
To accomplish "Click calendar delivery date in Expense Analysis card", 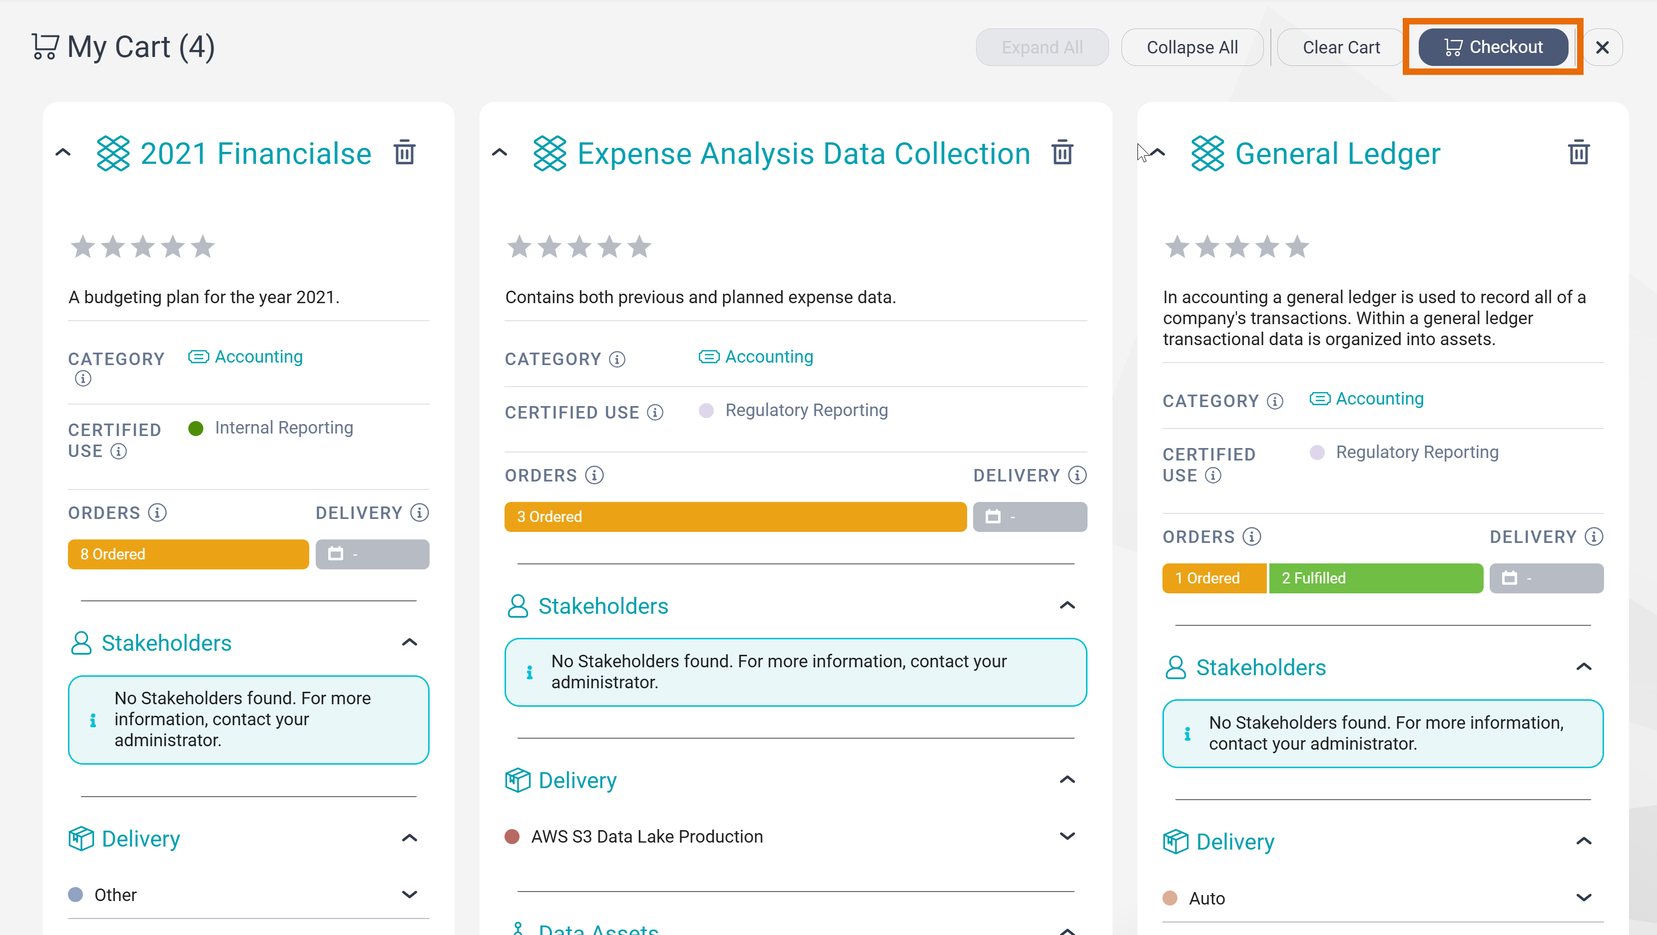I will pos(1030,517).
